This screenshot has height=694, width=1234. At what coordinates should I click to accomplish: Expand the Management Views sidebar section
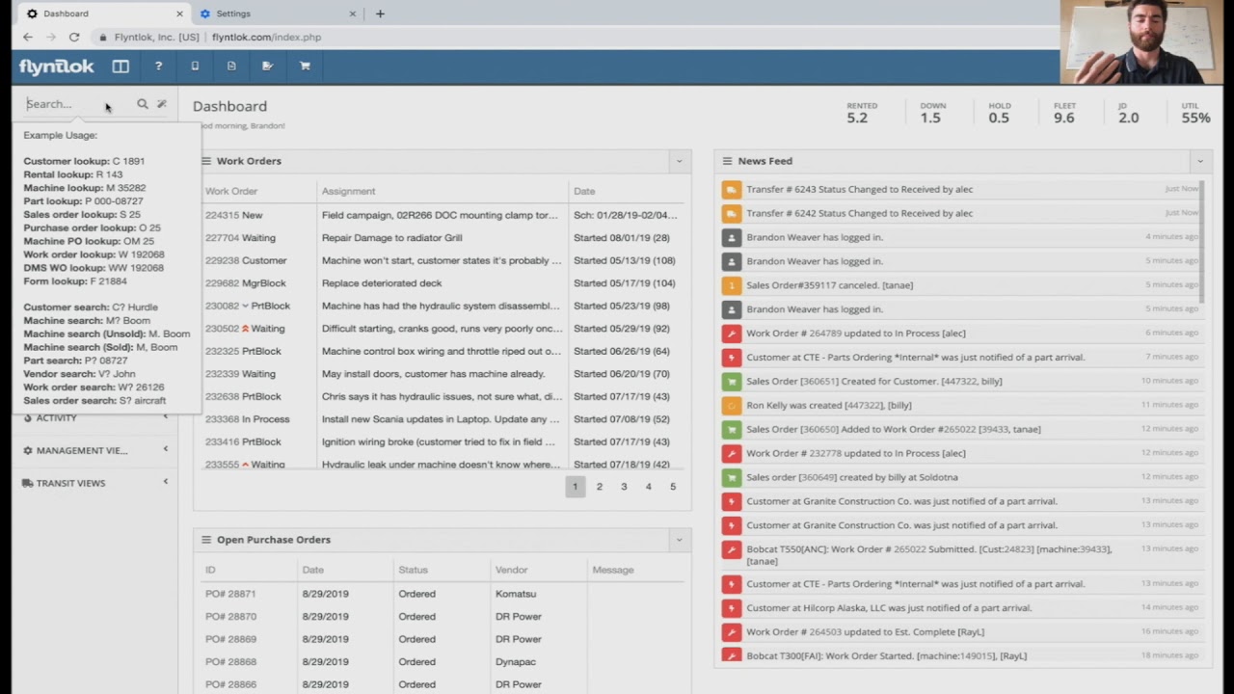[165, 448]
